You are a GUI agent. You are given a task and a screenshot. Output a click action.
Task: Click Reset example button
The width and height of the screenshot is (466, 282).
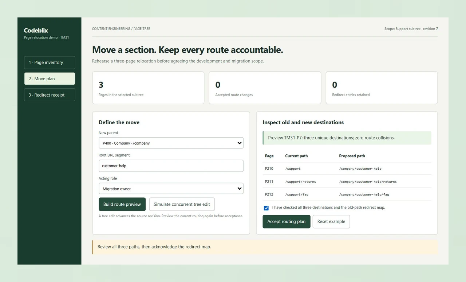click(x=331, y=222)
